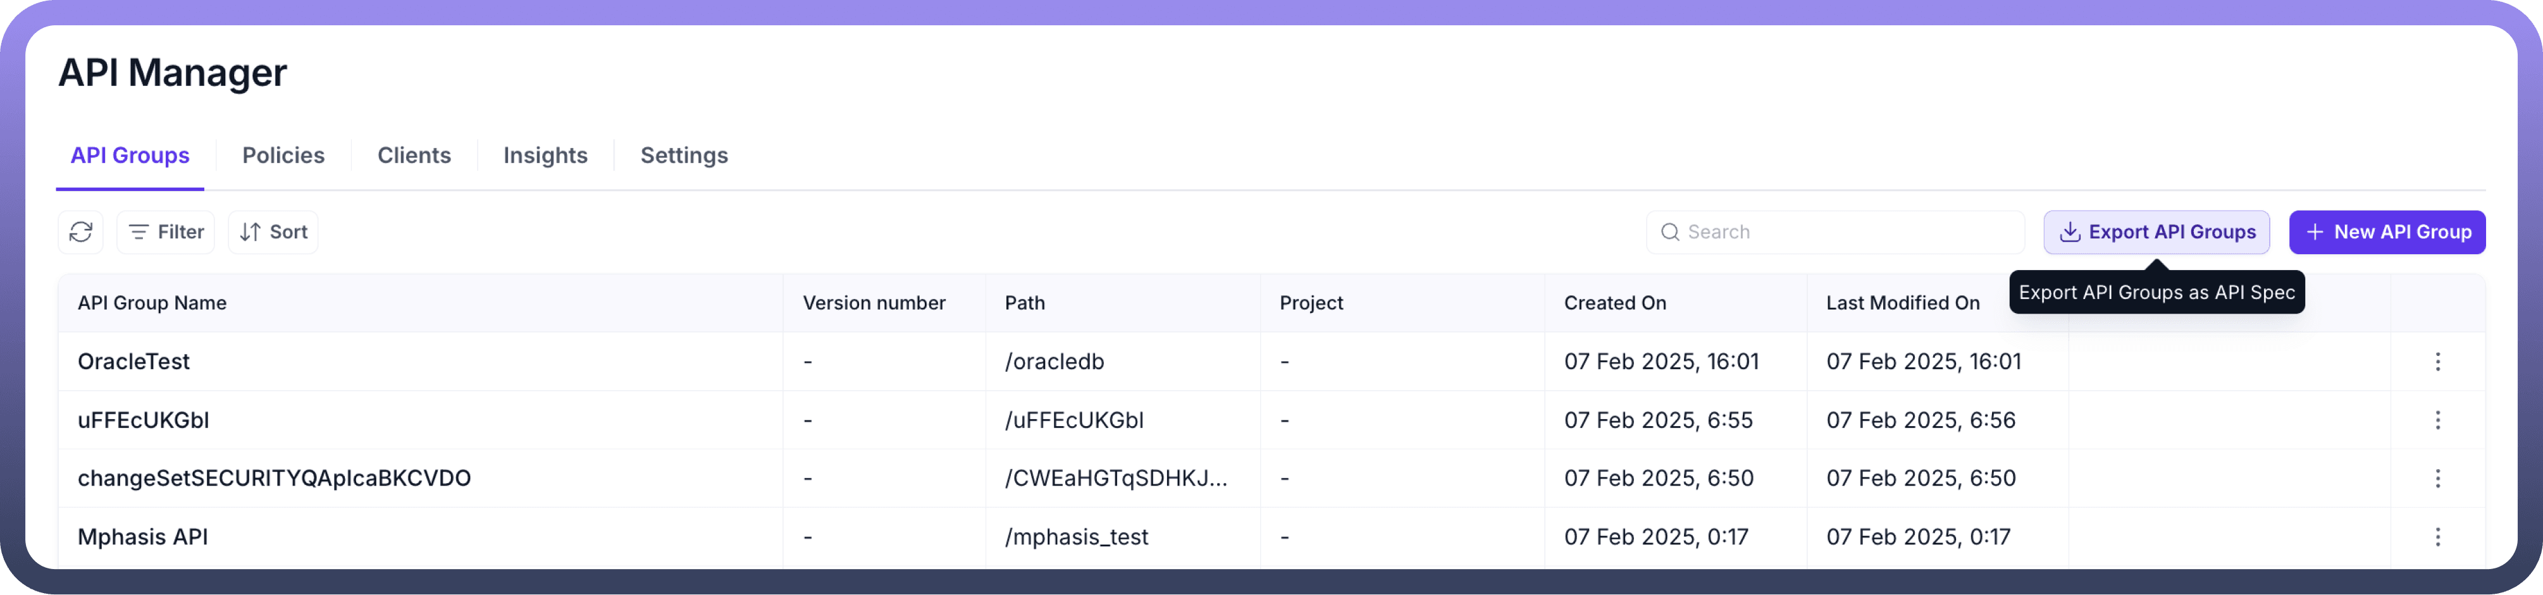Open the Sort options
This screenshot has width=2543, height=595.
pos(273,232)
